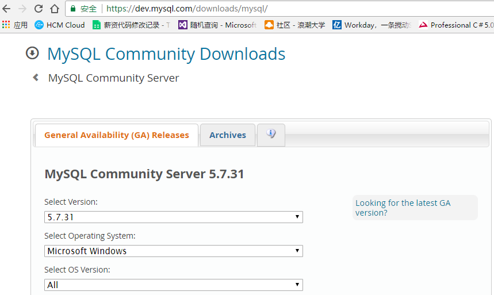Open the Select OS Version All dropdown

coord(174,285)
